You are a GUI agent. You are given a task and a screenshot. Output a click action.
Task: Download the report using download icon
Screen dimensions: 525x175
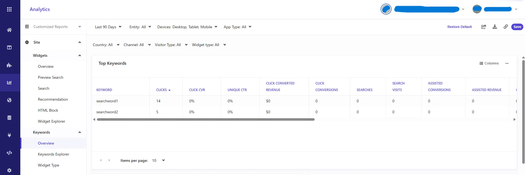[x=495, y=27]
